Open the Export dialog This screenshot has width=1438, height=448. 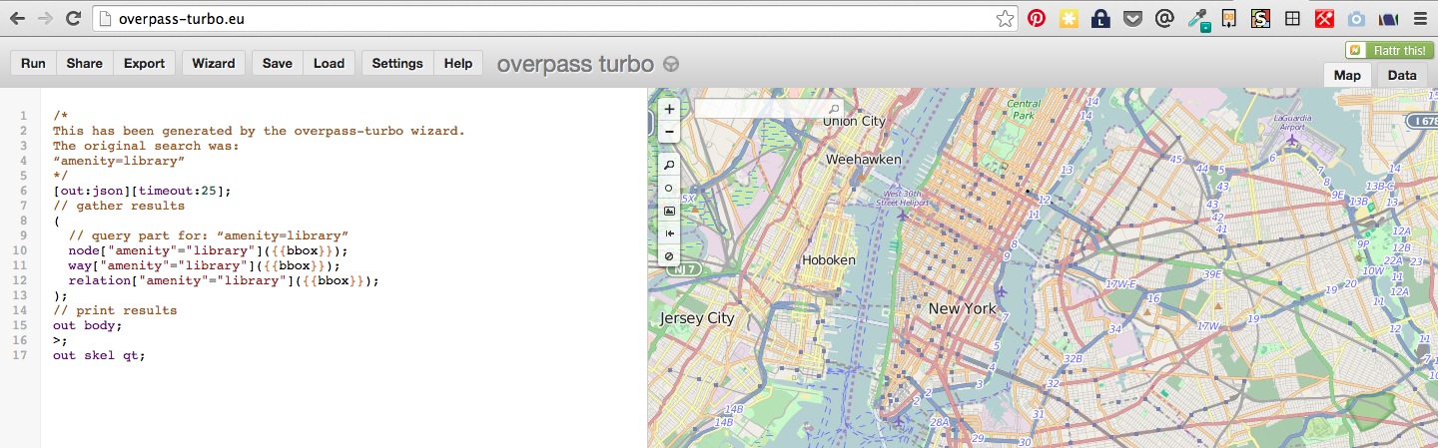click(x=144, y=63)
